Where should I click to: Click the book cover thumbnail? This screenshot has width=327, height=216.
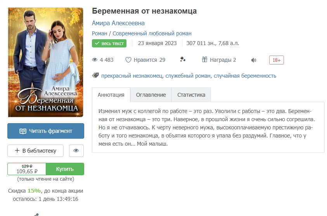[x=45, y=62]
